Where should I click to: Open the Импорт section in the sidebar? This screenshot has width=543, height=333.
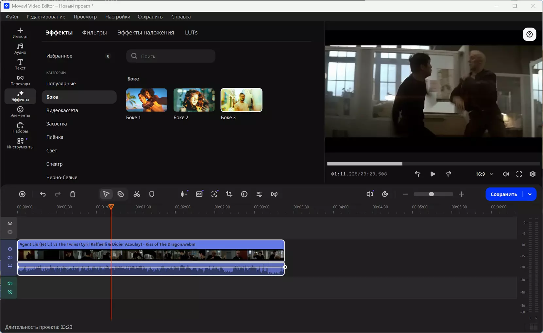(x=20, y=33)
